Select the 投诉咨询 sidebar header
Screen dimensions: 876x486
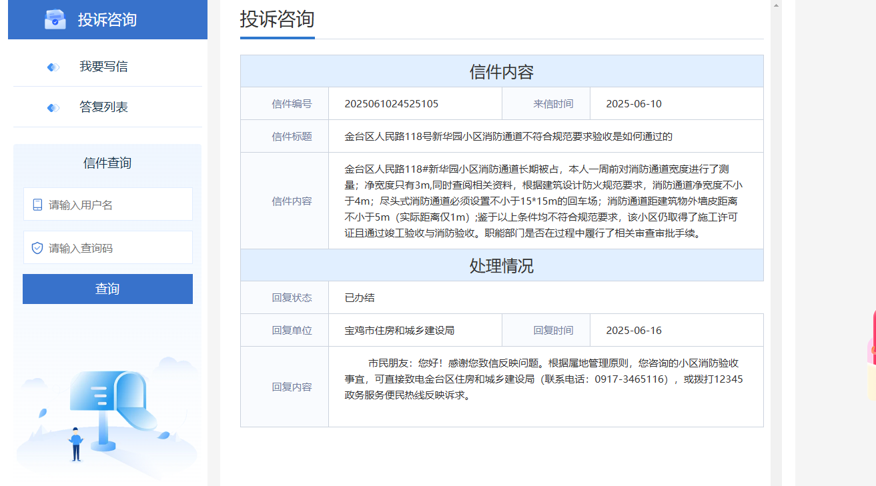coord(107,19)
